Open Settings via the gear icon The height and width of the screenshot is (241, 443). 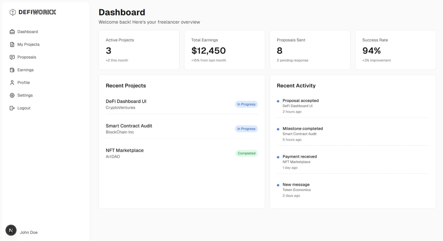12,95
